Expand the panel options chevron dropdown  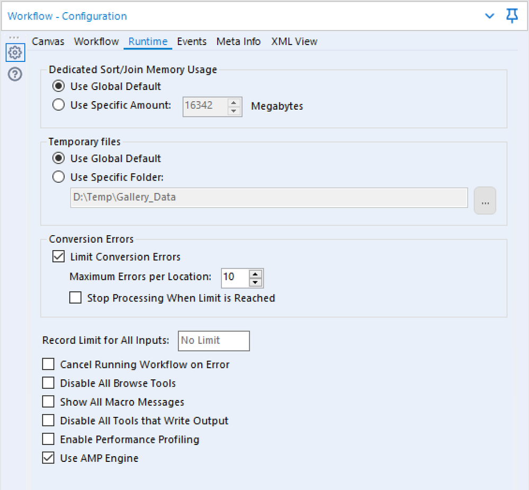tap(490, 16)
